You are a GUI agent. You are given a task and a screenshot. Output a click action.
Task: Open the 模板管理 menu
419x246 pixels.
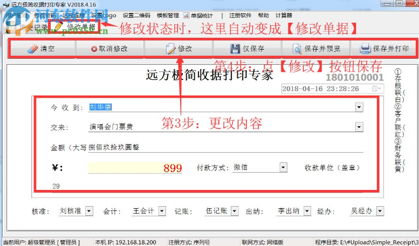168,16
